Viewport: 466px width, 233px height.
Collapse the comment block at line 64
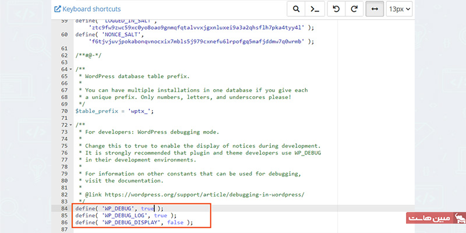point(70,69)
